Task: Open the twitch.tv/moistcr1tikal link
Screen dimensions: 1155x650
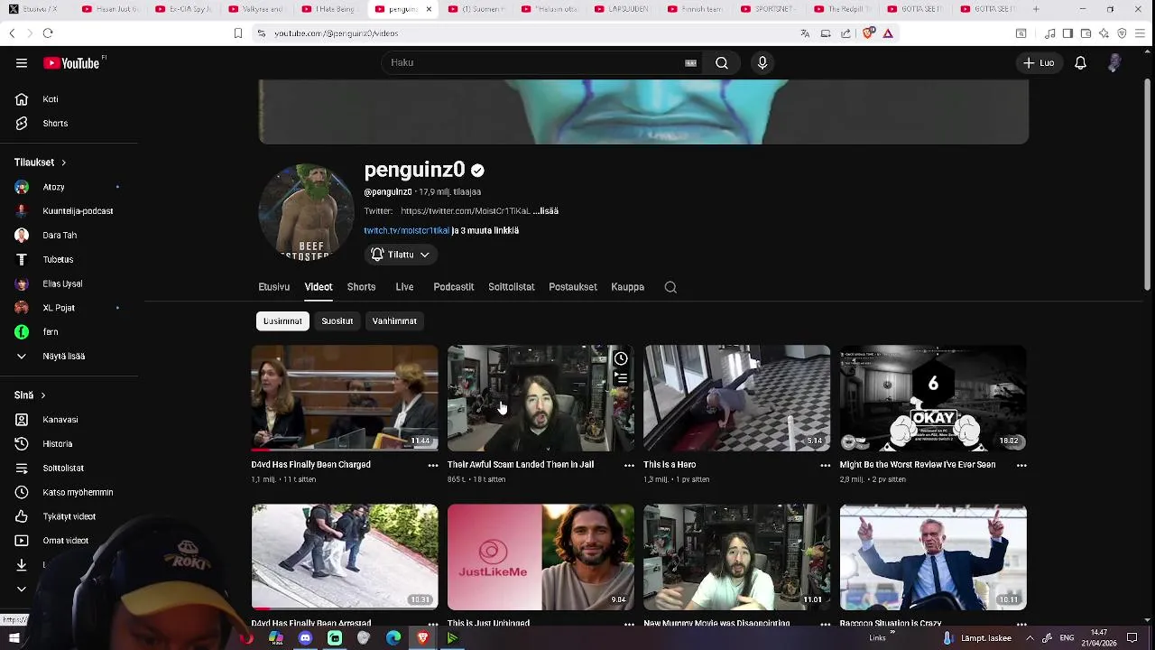Action: coord(406,231)
